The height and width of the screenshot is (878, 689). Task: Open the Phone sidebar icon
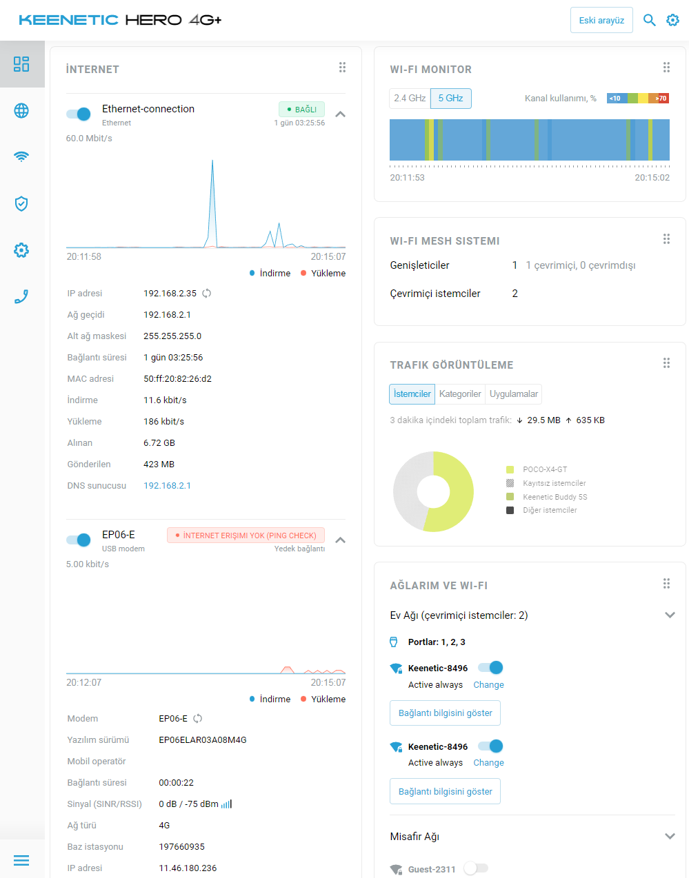(21, 297)
